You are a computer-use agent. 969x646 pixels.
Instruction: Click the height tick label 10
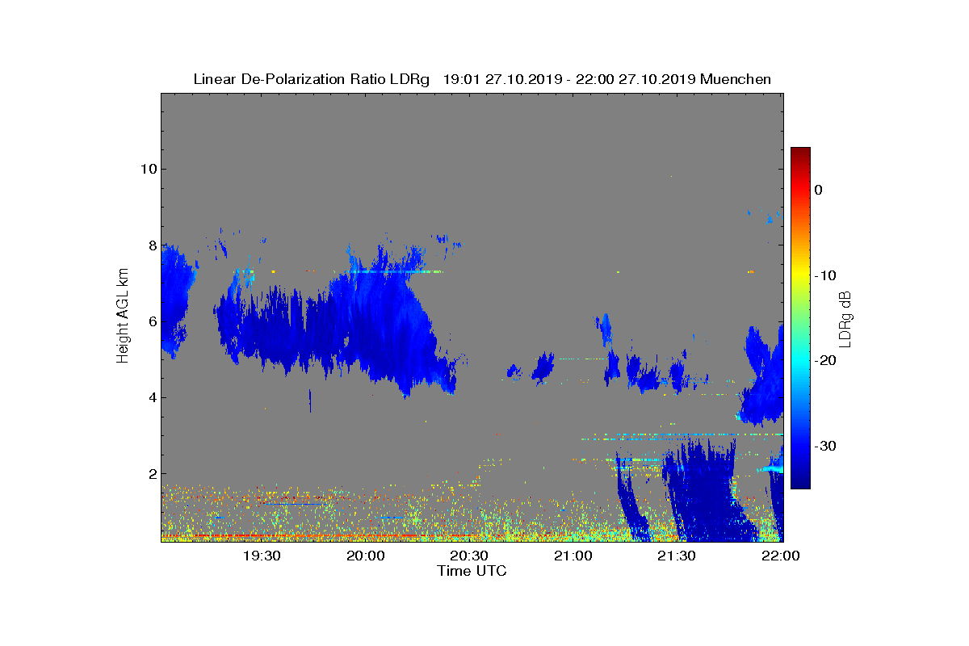coord(147,169)
